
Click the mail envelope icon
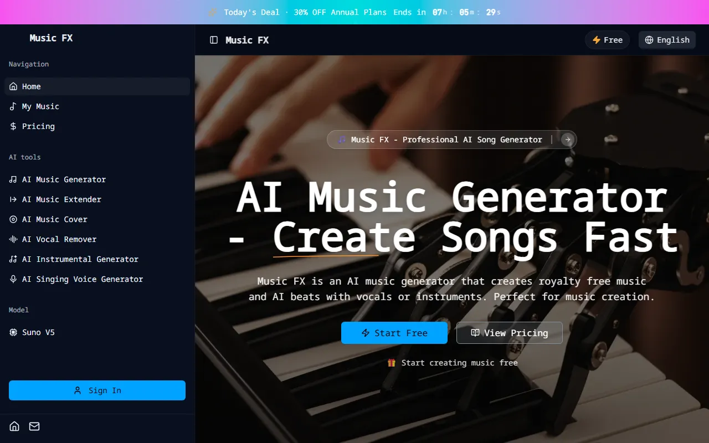[34, 426]
